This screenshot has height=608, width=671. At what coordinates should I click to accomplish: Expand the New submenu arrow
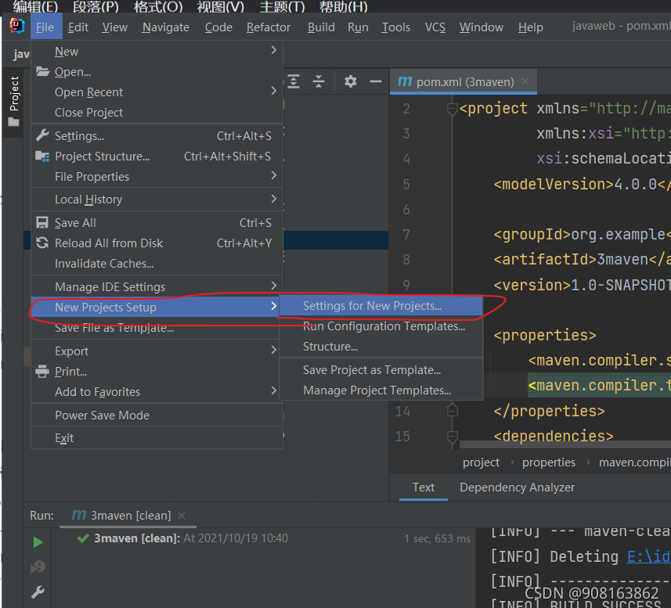[x=274, y=50]
